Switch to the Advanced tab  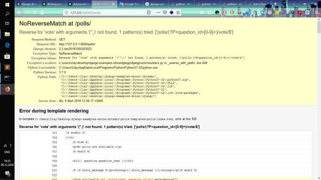pyautogui.click(x=79, y=4)
